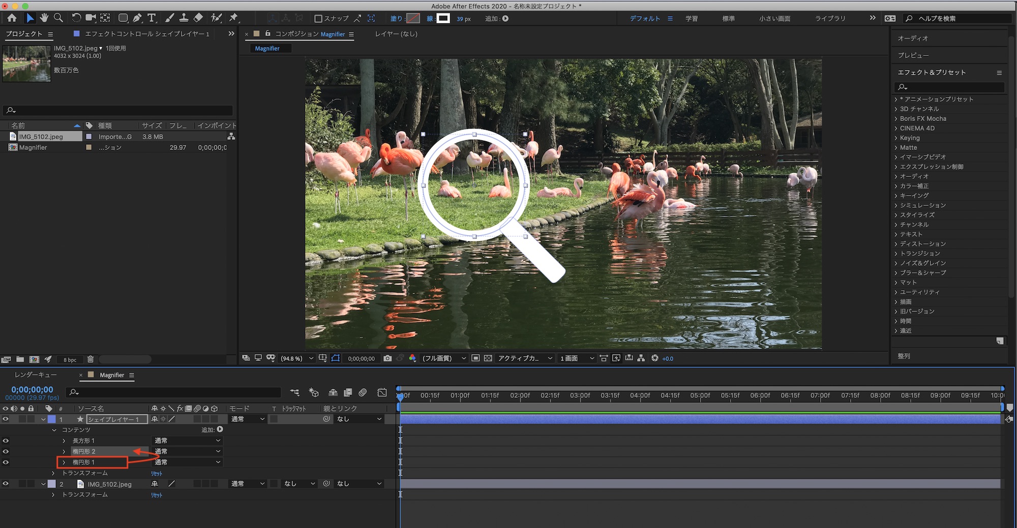1017x528 pixels.
Task: Open the stroke color swatch
Action: coord(443,18)
